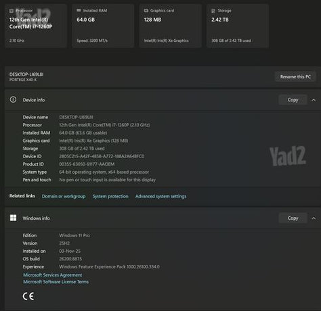The image size is (321, 311).
Task: Collapse the Device info section chevron
Action: pyautogui.click(x=314, y=100)
